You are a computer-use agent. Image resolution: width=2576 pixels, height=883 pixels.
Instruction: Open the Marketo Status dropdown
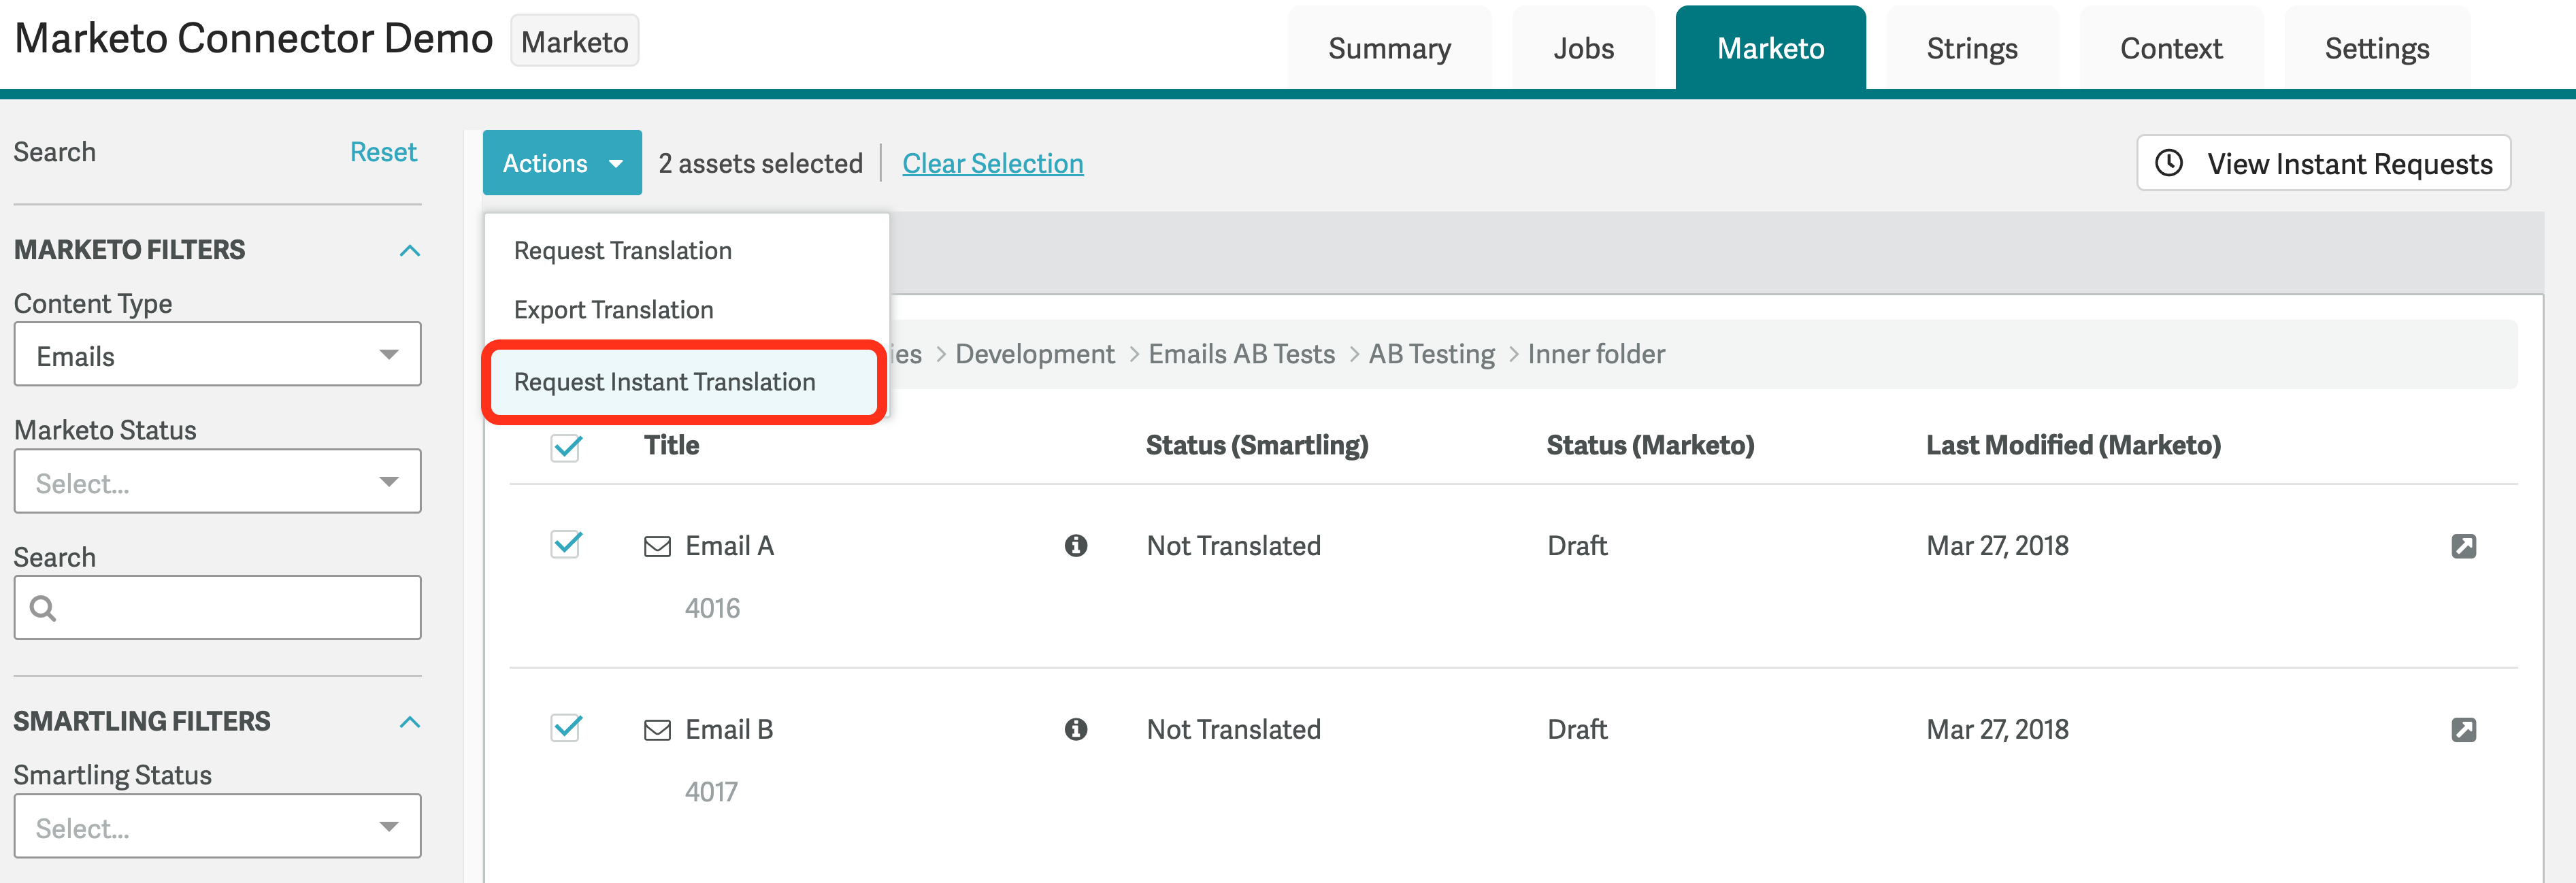tap(217, 481)
